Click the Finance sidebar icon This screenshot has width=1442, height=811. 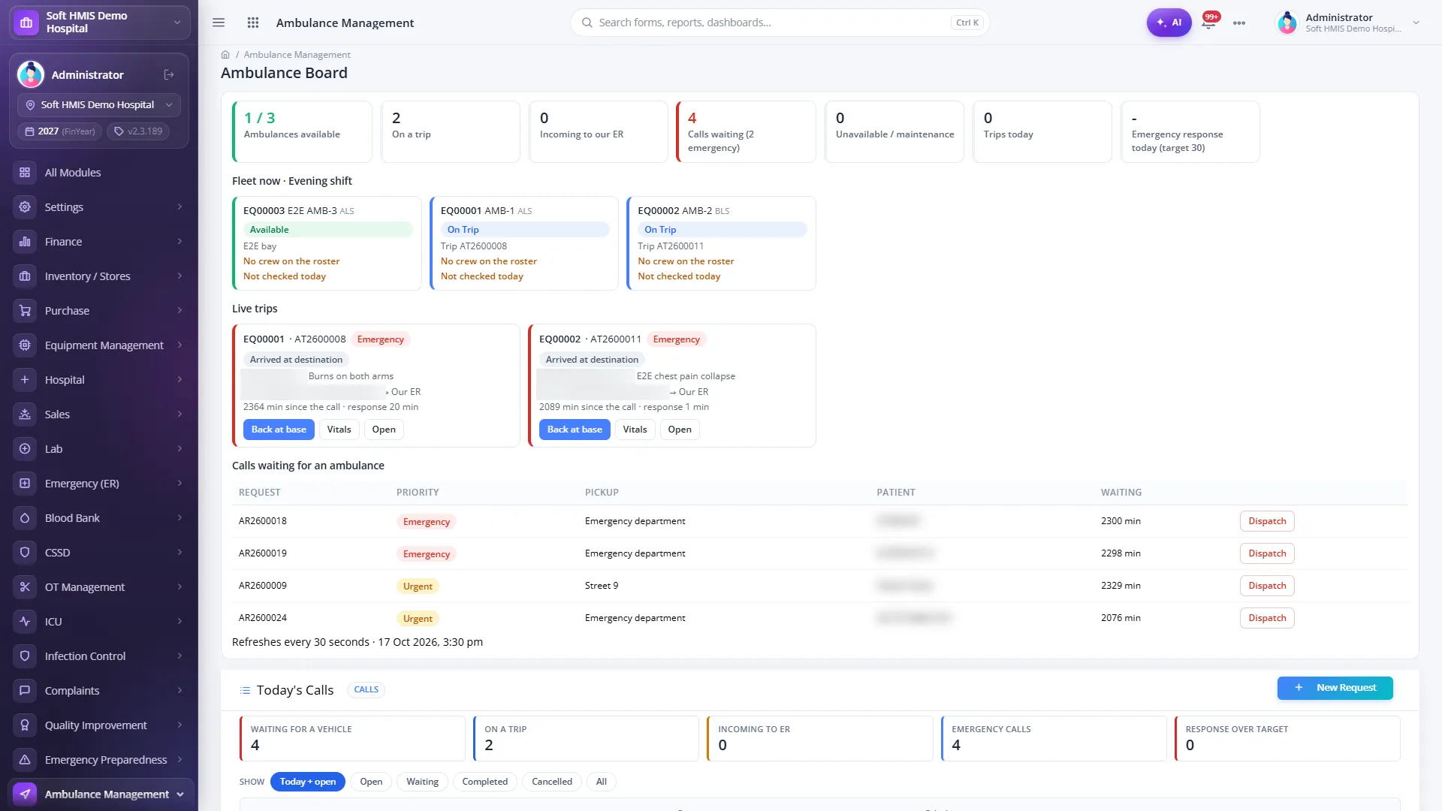pyautogui.click(x=25, y=242)
